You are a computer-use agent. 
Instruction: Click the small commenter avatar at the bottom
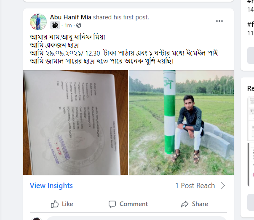click(x=37, y=218)
